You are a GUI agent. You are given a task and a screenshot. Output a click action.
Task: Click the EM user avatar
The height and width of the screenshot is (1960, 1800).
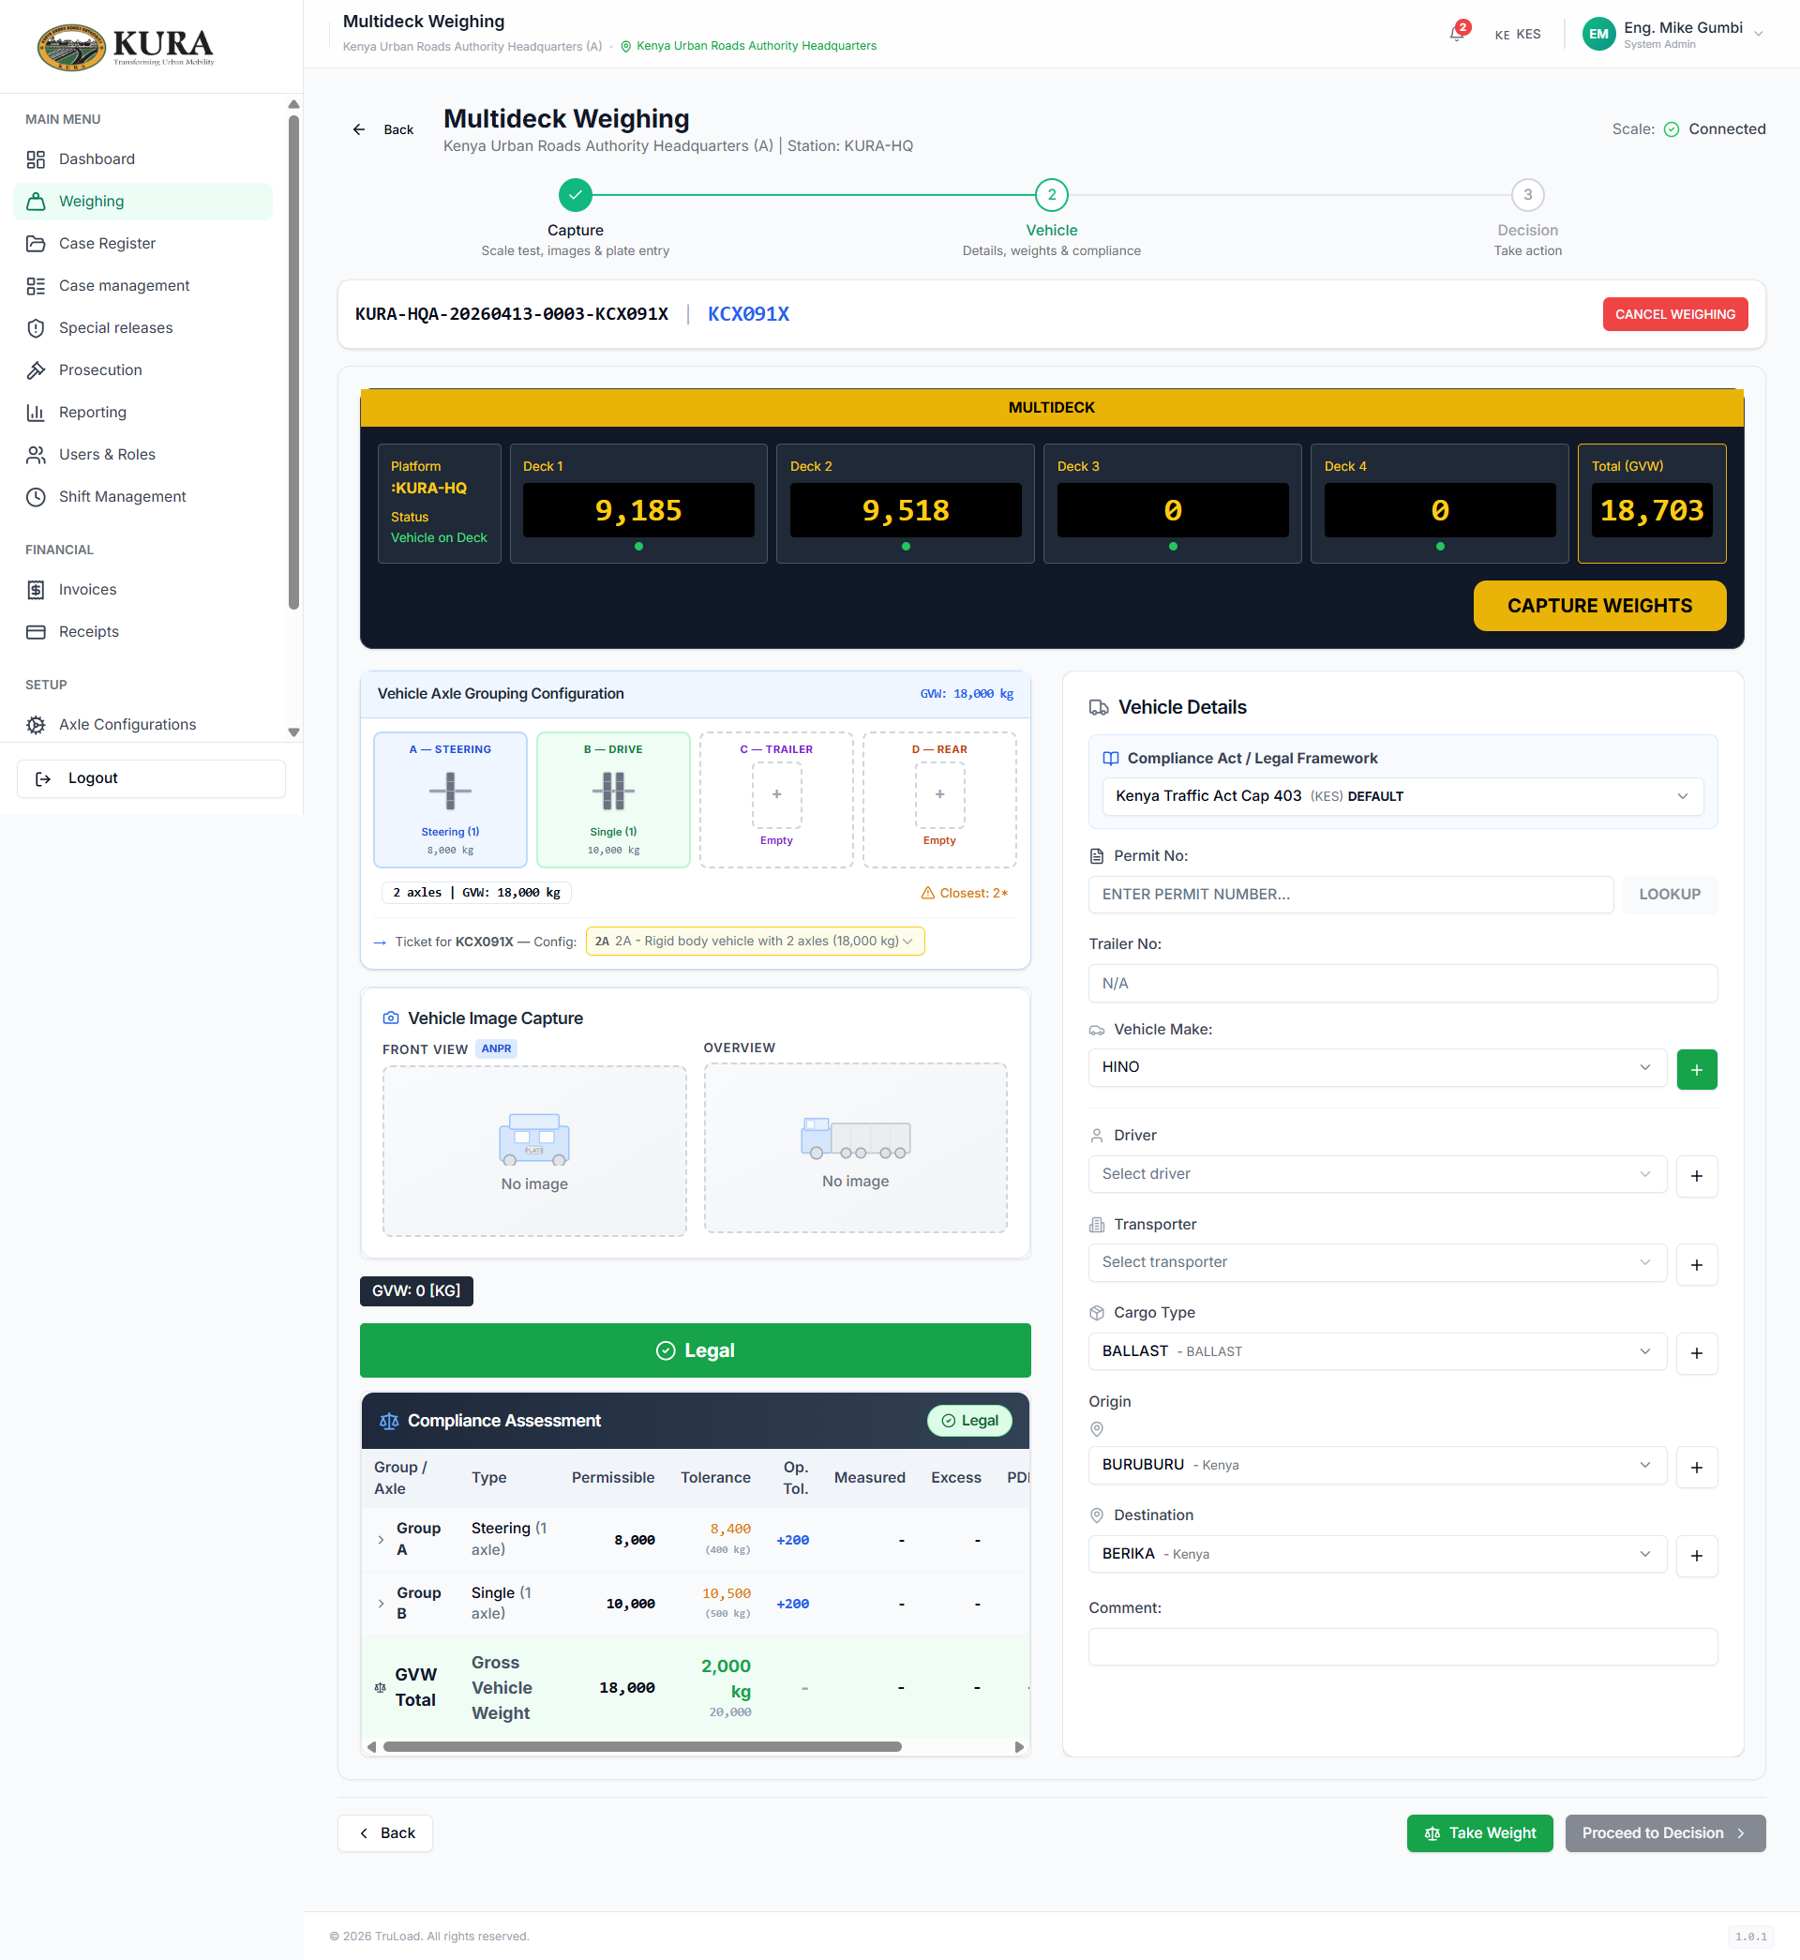coord(1598,34)
